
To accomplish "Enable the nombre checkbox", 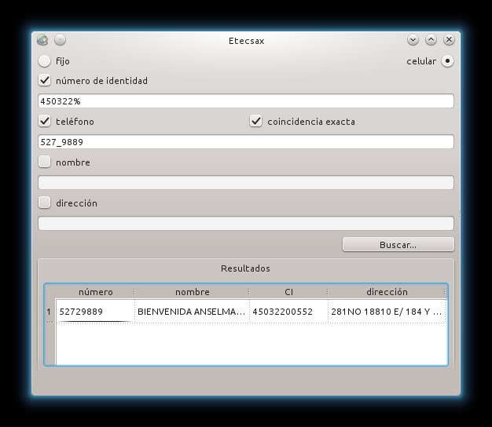I will click(x=45, y=162).
